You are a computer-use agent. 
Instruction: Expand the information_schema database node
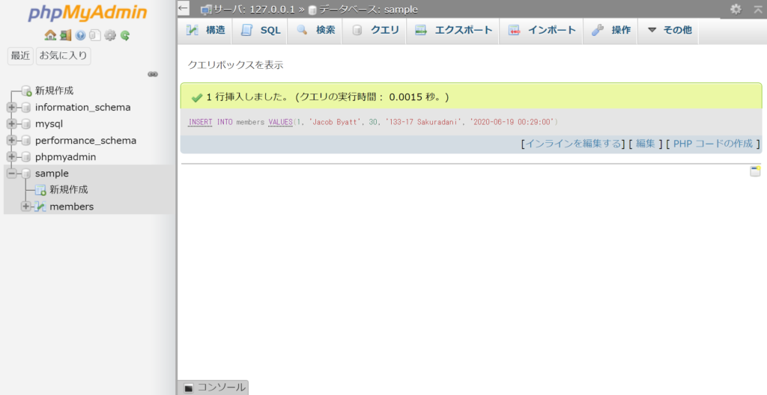[11, 108]
